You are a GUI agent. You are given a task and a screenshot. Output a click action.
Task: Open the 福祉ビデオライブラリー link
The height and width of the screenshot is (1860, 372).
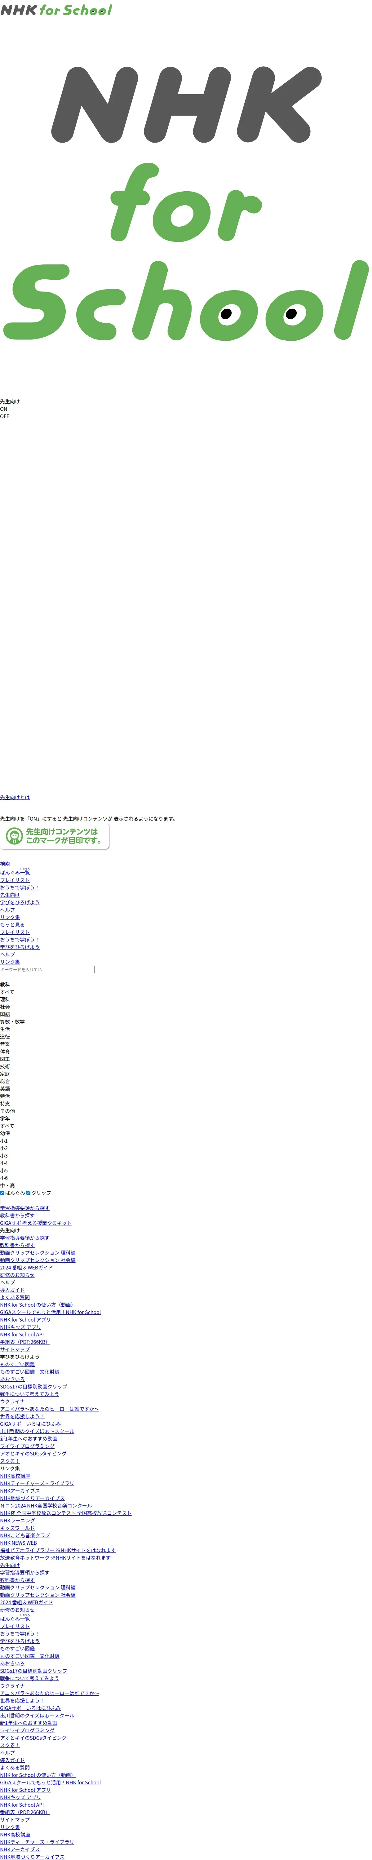[x=58, y=1551]
